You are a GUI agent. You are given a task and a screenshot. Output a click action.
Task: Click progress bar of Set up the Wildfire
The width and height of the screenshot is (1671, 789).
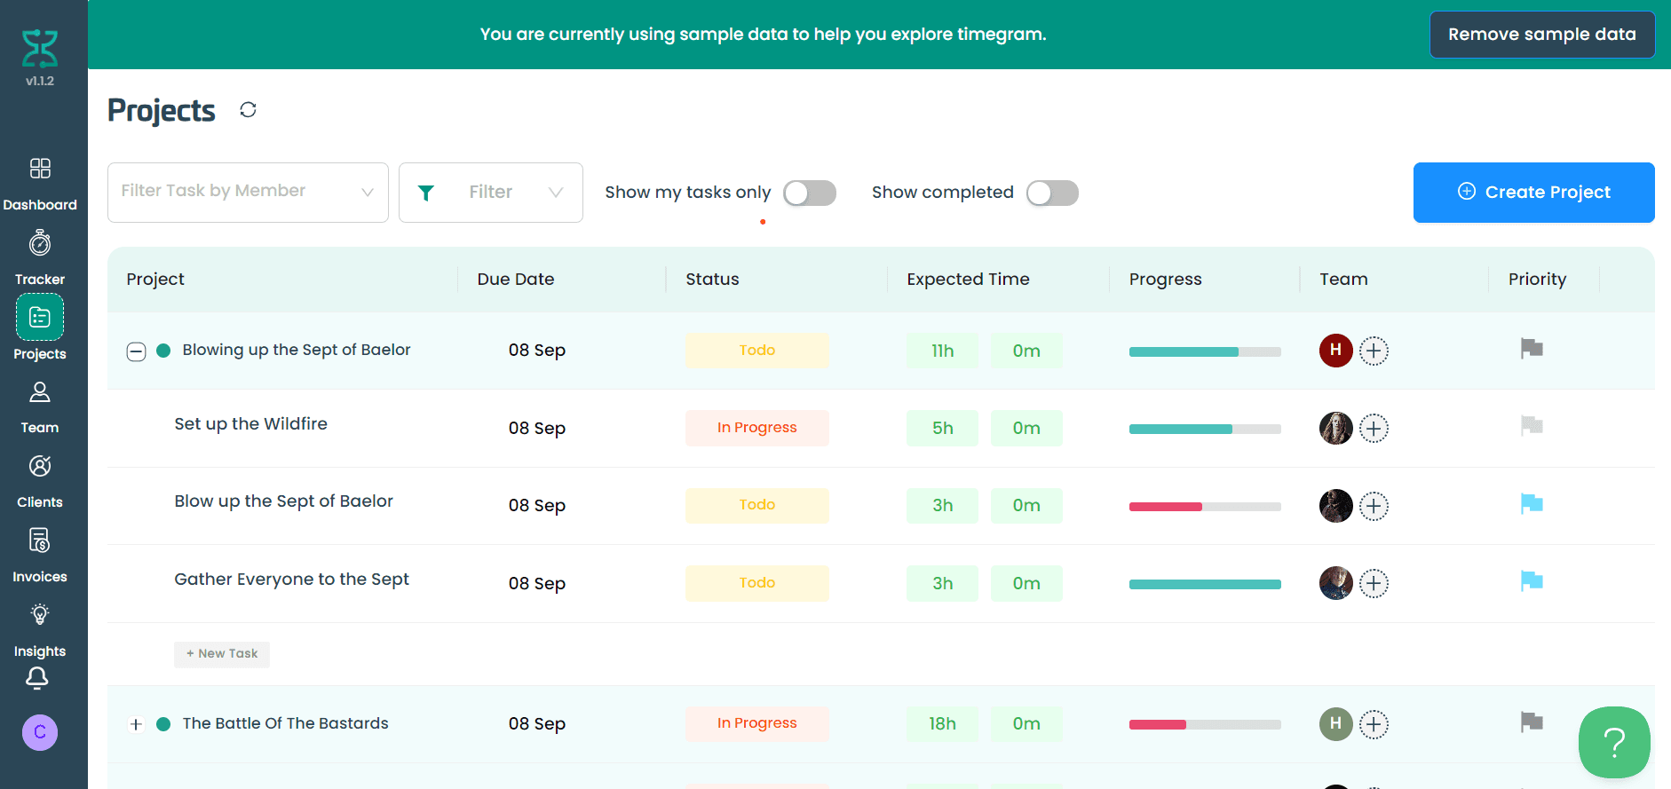1205,429
